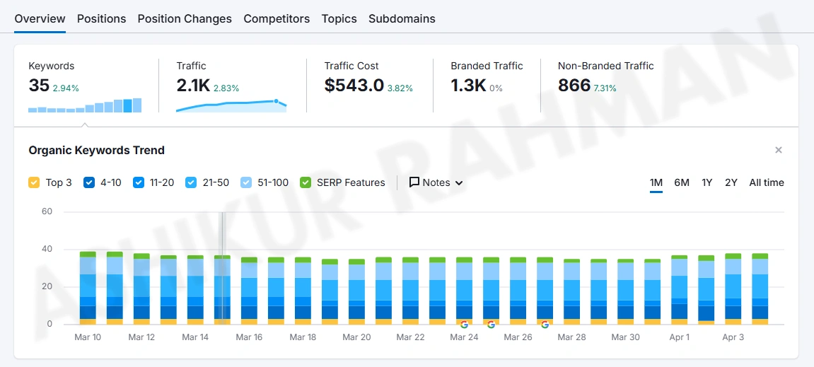Open the Competitors tab
The image size is (814, 367).
tap(277, 19)
